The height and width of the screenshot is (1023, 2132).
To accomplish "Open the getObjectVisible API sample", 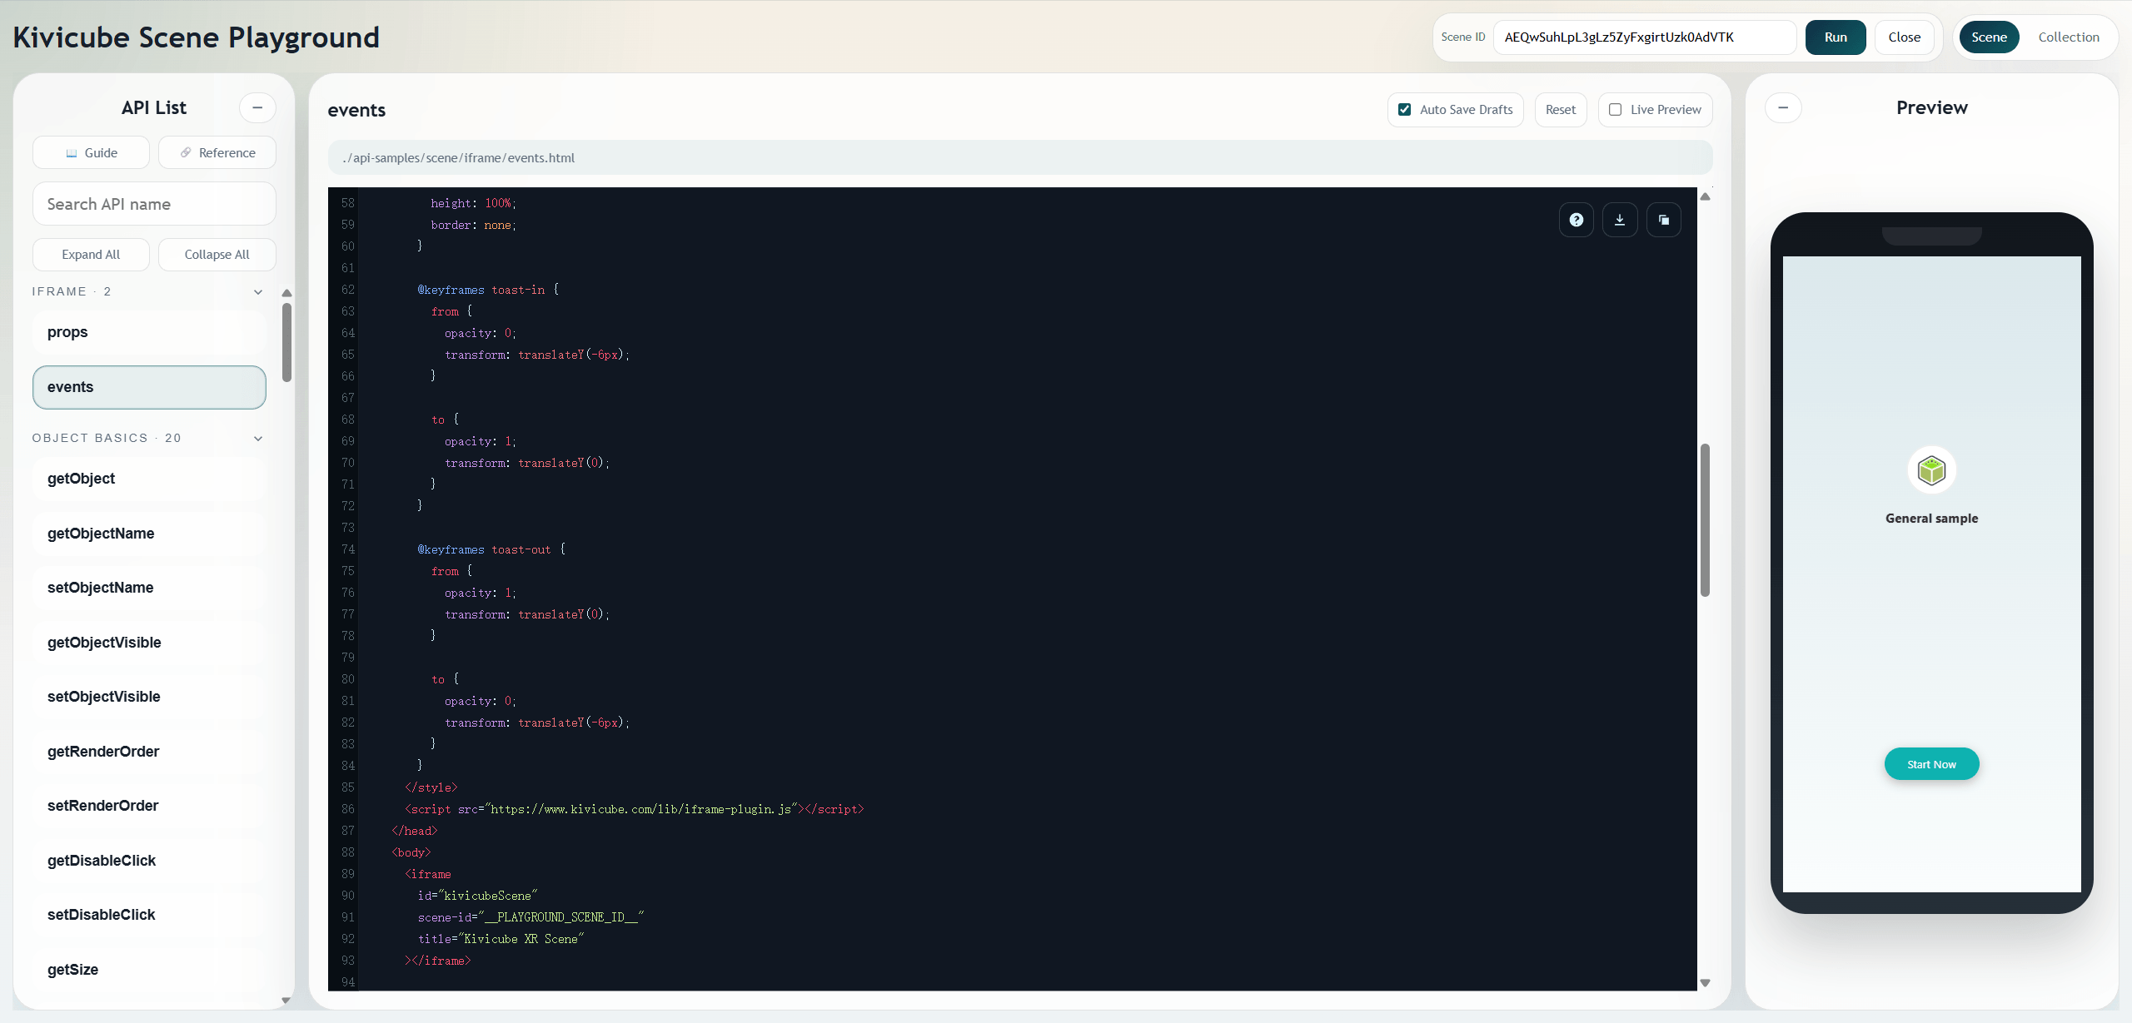I will 149,643.
